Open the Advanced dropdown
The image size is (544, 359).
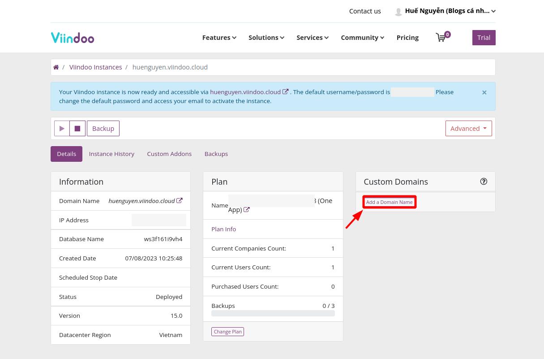point(468,128)
